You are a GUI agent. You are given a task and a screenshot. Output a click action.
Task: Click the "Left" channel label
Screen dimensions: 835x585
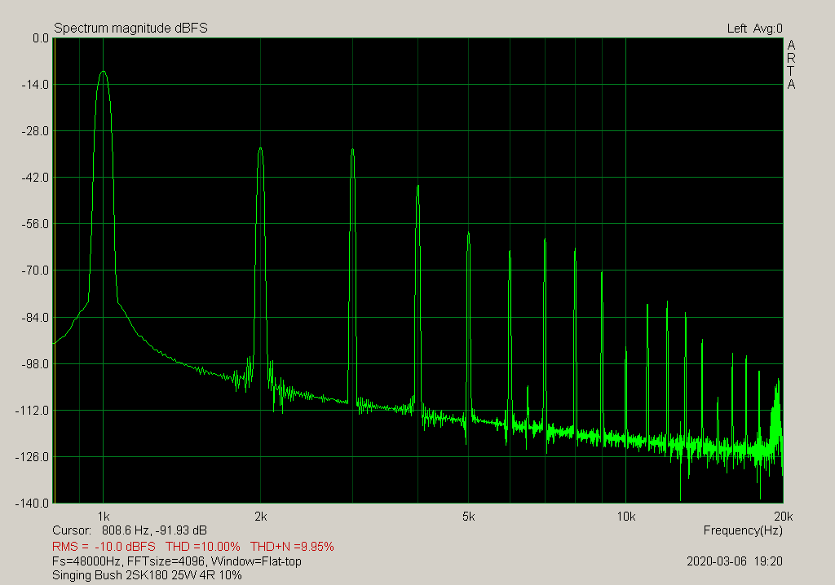point(737,29)
